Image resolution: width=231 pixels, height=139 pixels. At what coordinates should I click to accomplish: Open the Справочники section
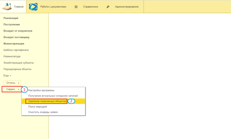click(x=90, y=7)
